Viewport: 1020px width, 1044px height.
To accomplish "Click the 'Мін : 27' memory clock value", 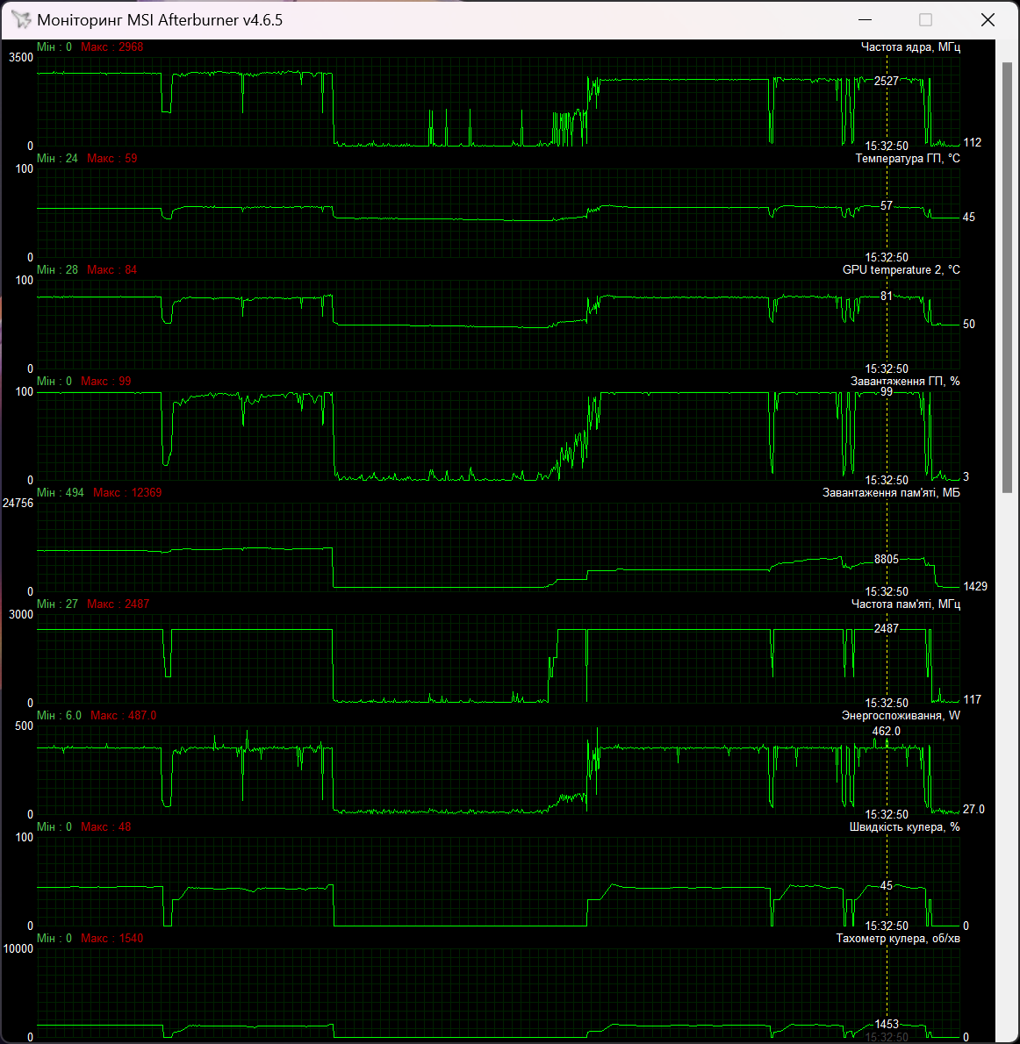I will 57,604.
